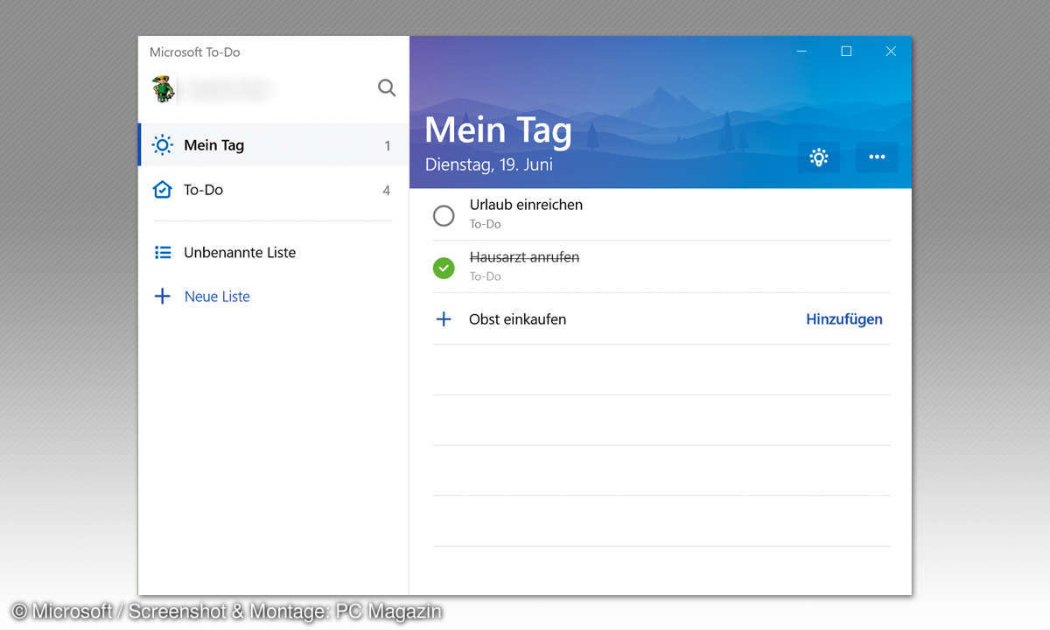Click the Microsoft To-Do window title
This screenshot has height=630, width=1050.
click(194, 52)
